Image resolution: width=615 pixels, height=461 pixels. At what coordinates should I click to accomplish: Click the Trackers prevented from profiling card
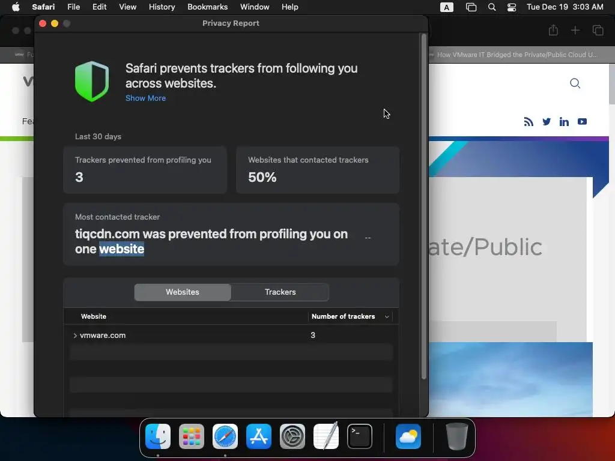pyautogui.click(x=145, y=170)
